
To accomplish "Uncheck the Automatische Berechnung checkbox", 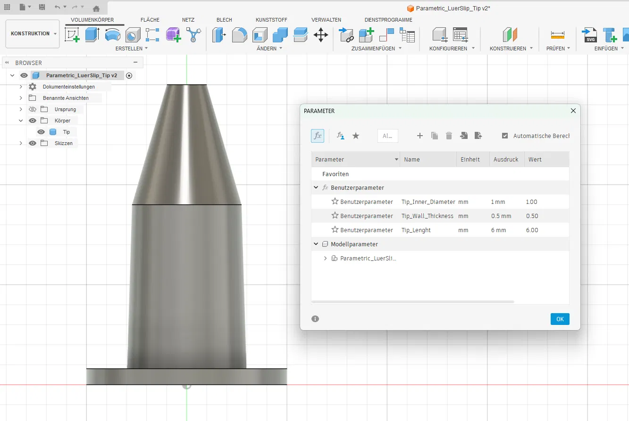I will (x=505, y=136).
